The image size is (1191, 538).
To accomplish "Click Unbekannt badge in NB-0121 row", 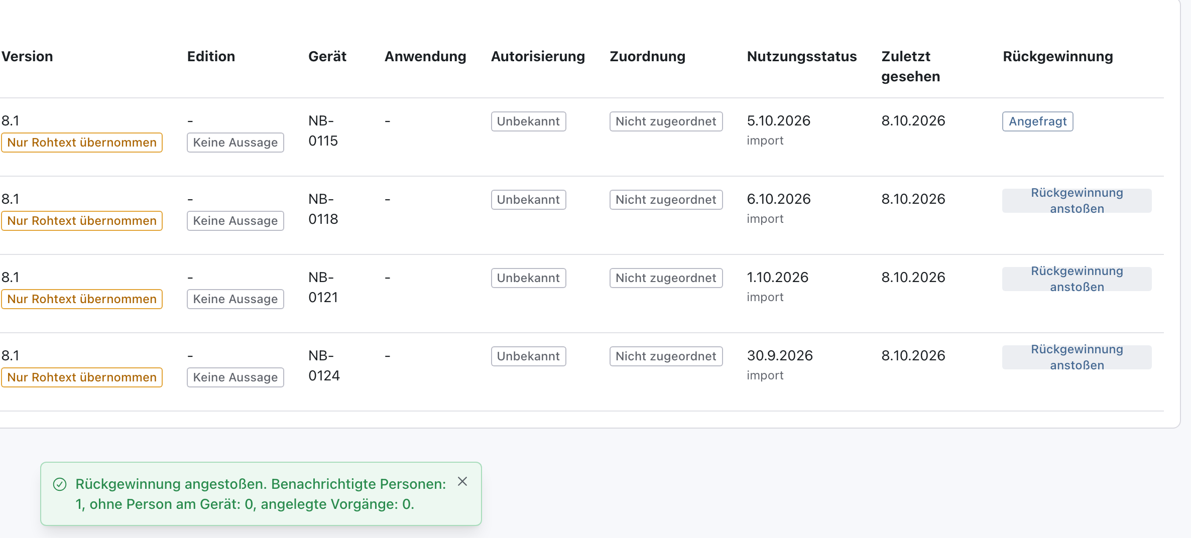I will [x=528, y=278].
